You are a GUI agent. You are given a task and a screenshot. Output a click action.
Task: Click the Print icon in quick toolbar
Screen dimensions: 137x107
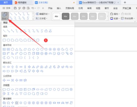[24, 8]
